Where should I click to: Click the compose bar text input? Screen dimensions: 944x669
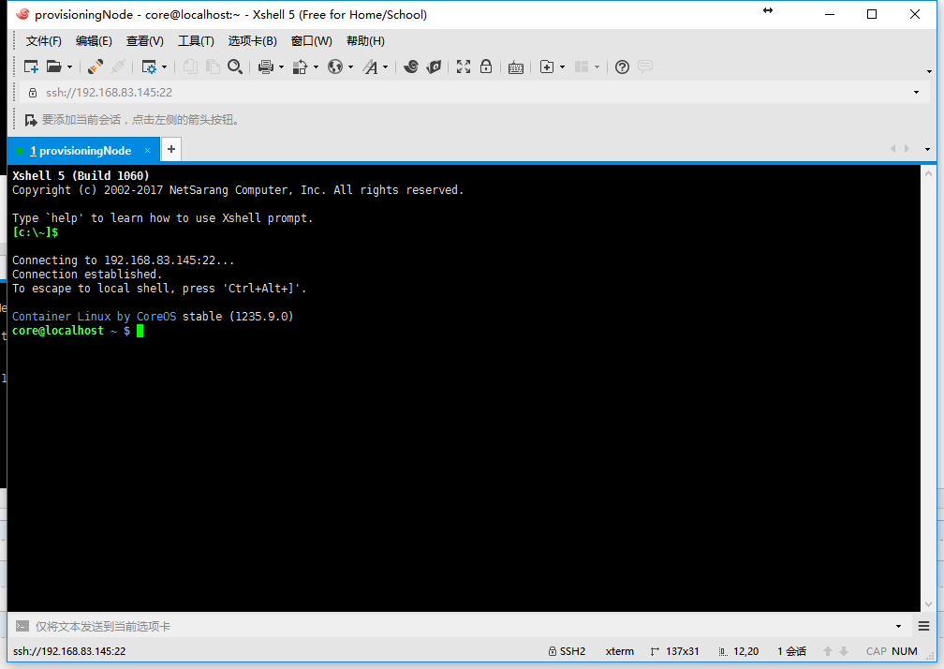point(461,626)
